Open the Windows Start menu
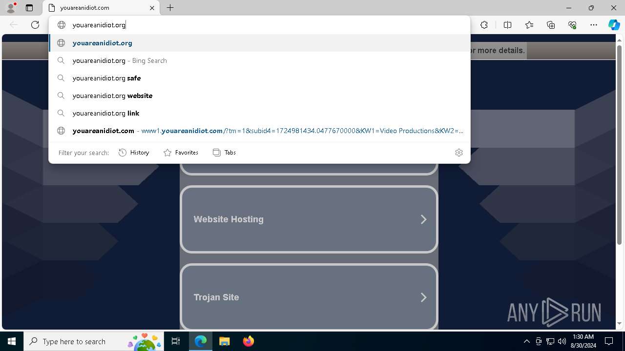Image resolution: width=625 pixels, height=351 pixels. 12,341
